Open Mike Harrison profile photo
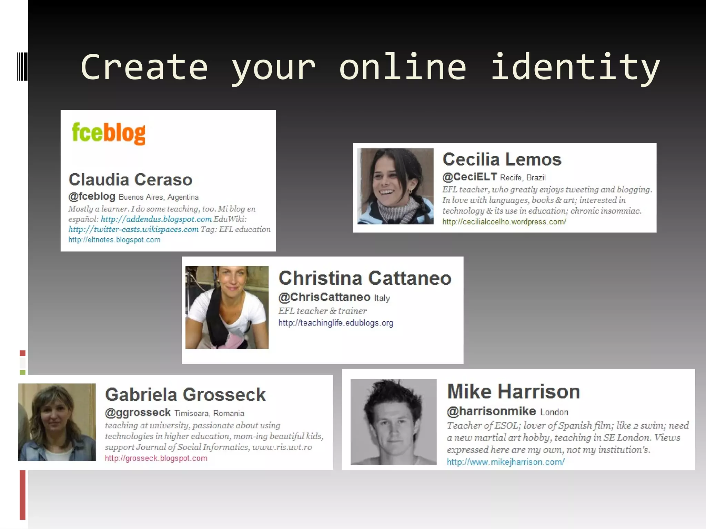706x529 pixels. (393, 422)
